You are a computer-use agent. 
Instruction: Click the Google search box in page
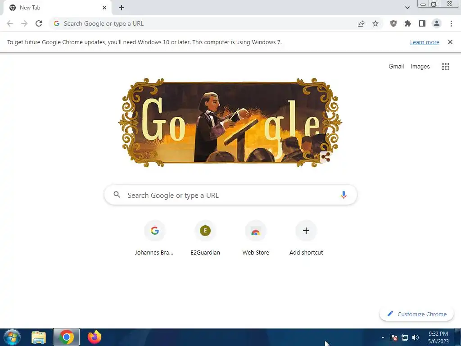tap(231, 195)
